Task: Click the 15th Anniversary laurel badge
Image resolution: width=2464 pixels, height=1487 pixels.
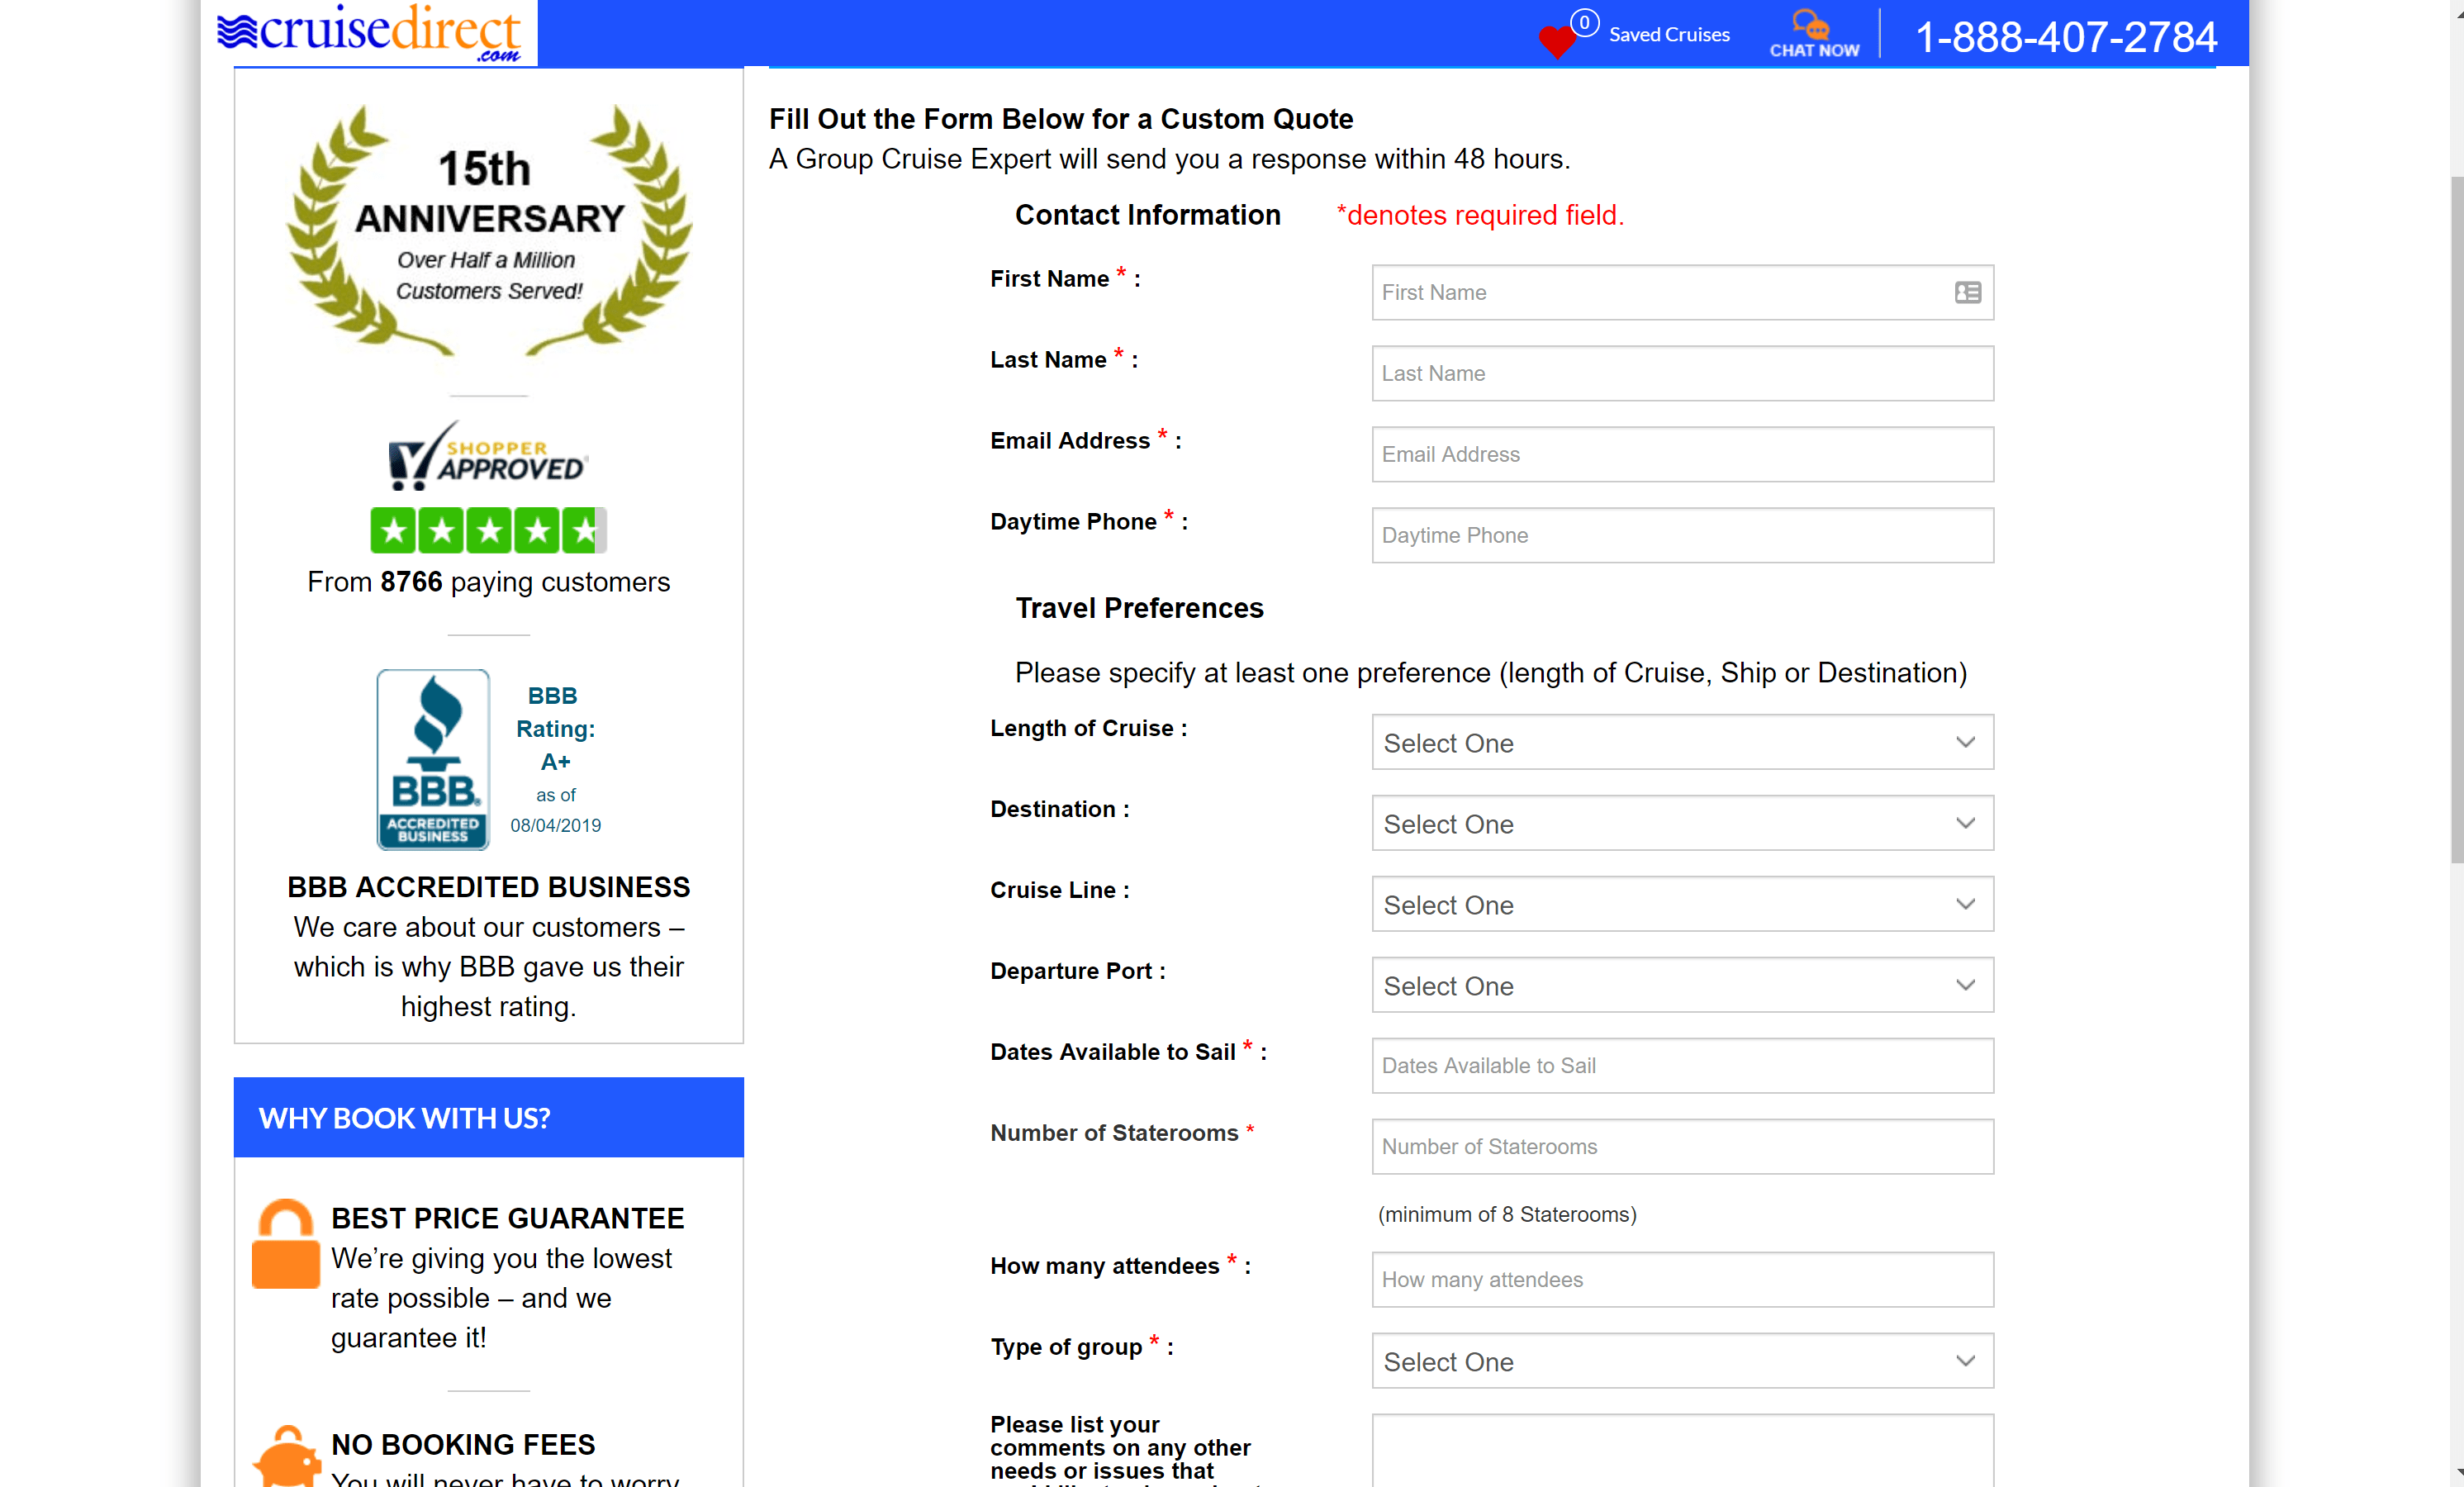Action: pos(489,231)
